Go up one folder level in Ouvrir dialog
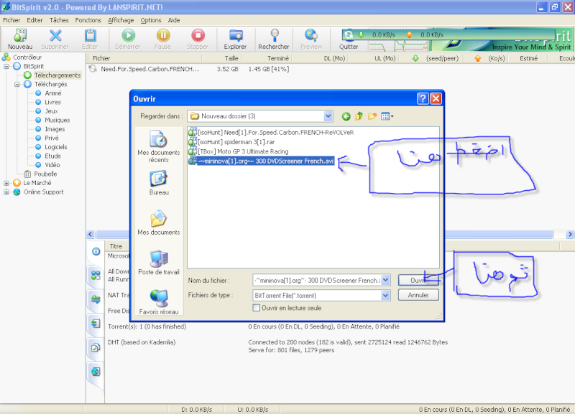The height and width of the screenshot is (414, 575). (359, 116)
